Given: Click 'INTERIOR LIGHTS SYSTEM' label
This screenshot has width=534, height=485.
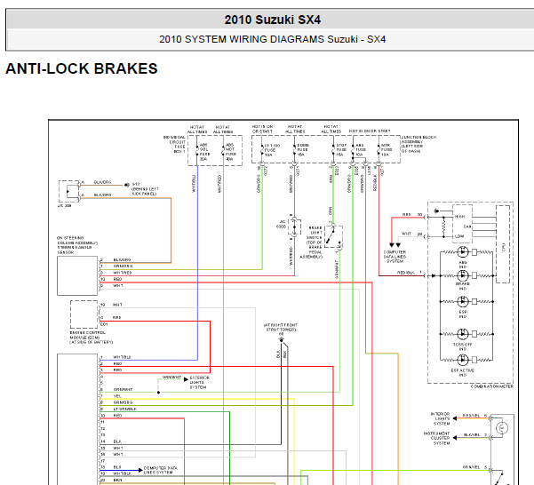Looking at the screenshot, I should coord(441,418).
